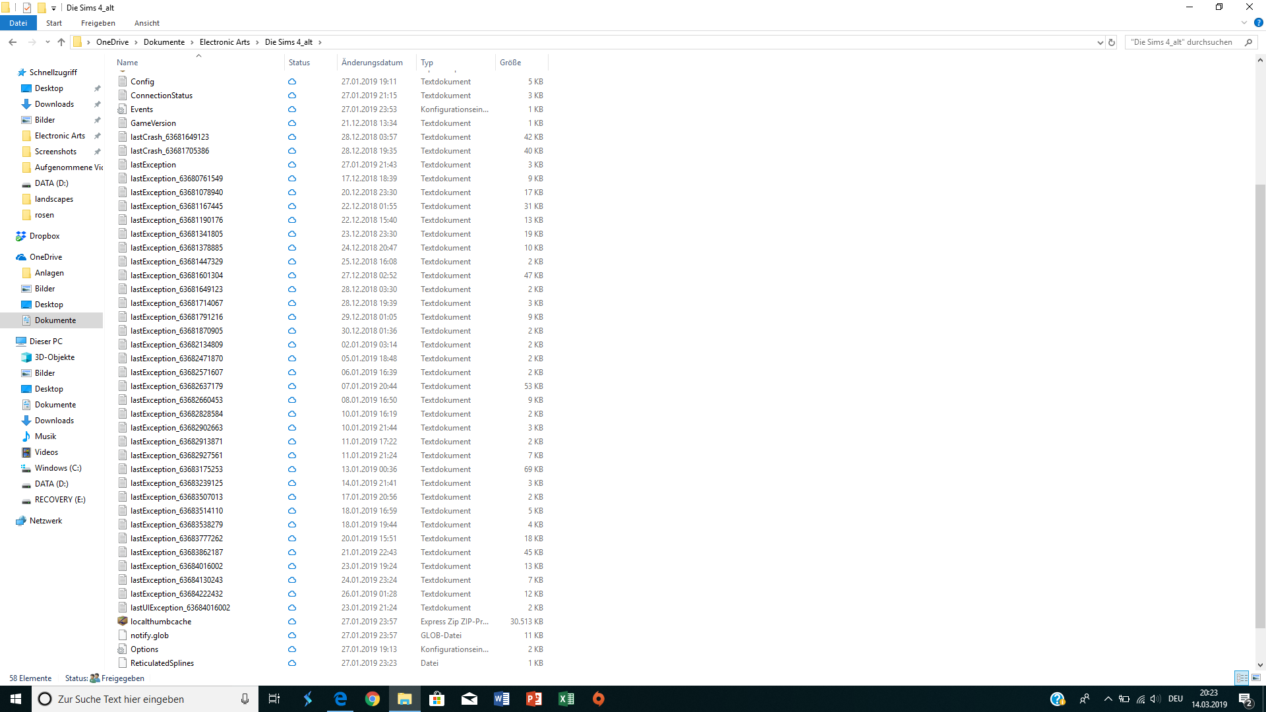Open Schnellzugriff in navigation pane
The width and height of the screenshot is (1266, 712).
pyautogui.click(x=53, y=73)
